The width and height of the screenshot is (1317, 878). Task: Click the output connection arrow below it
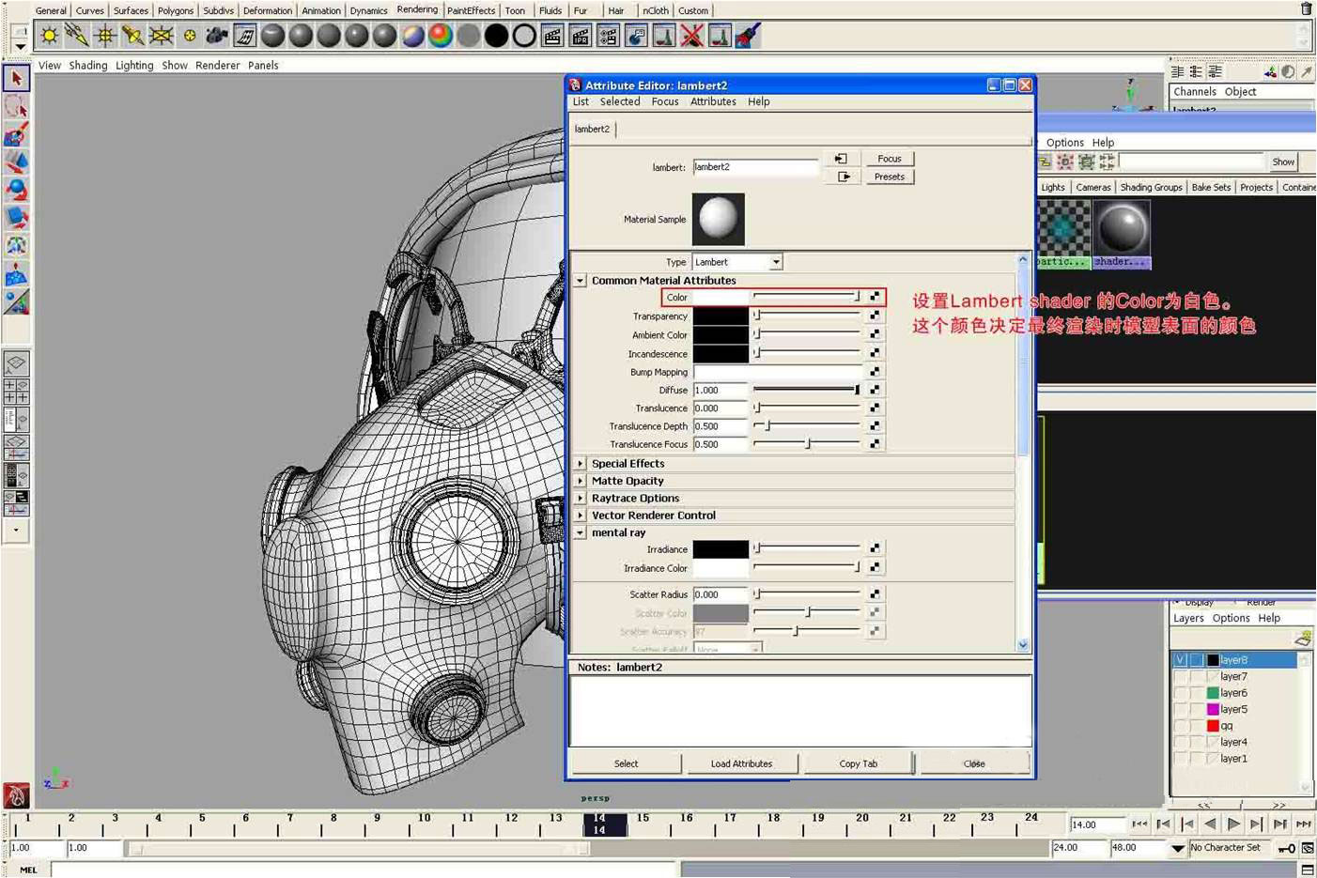pos(842,177)
